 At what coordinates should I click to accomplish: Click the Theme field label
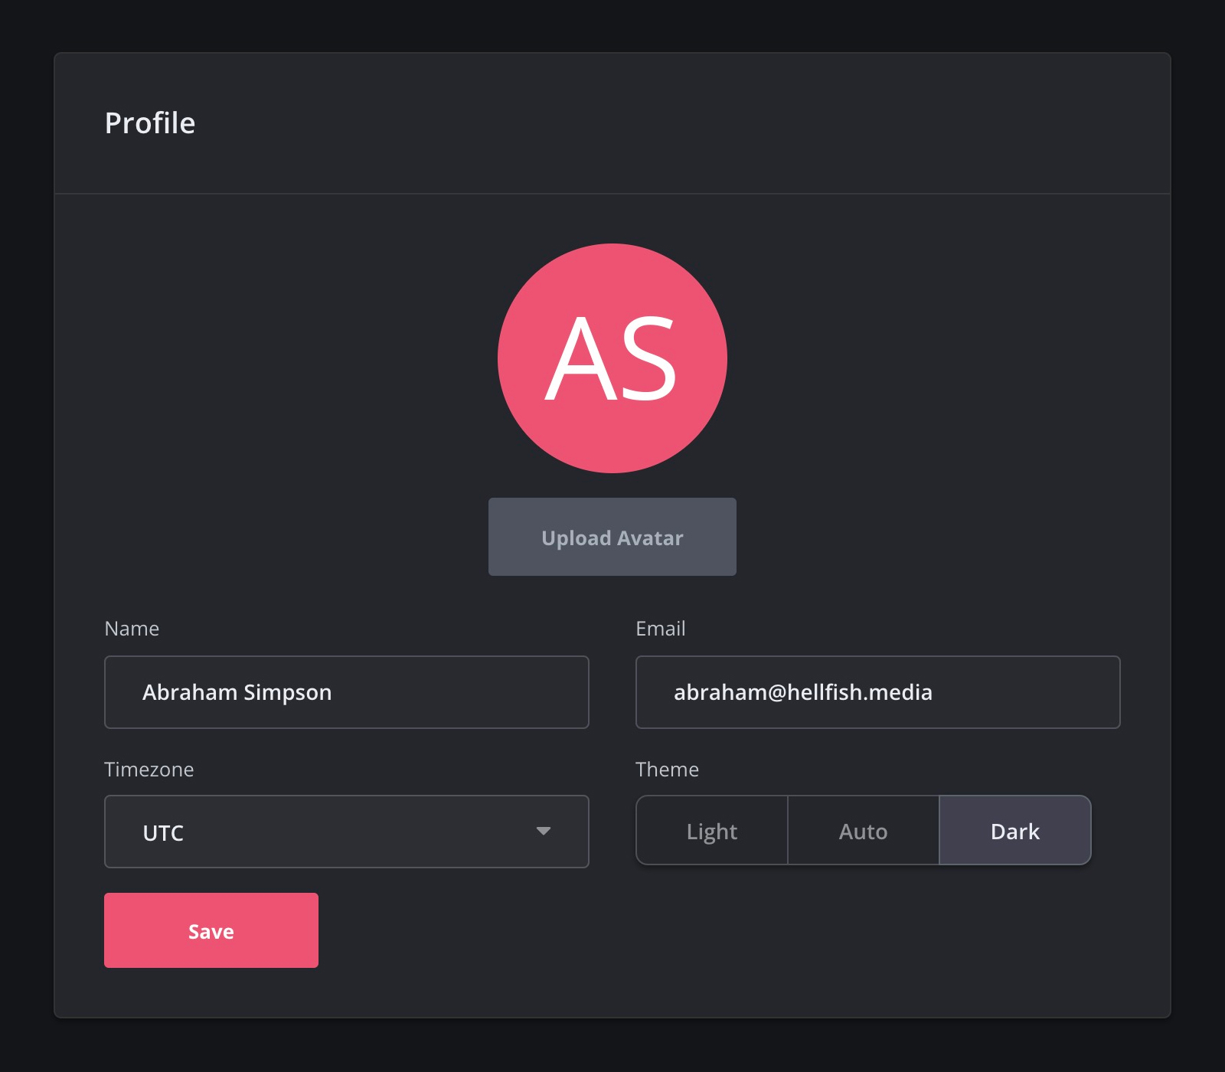pyautogui.click(x=668, y=770)
